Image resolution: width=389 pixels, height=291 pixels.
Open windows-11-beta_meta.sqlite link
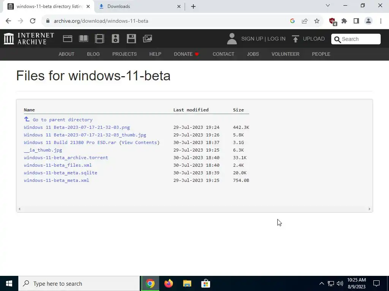coord(60,173)
